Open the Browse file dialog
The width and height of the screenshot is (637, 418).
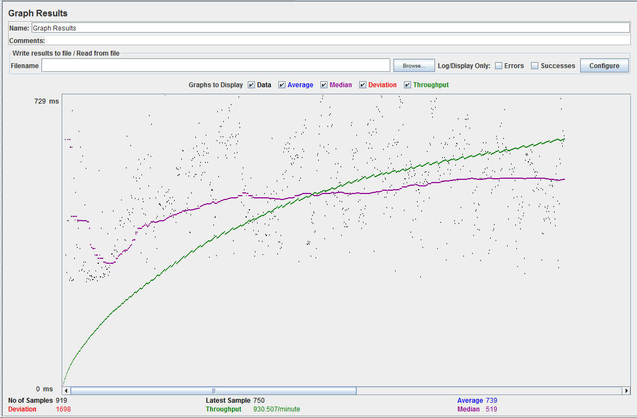point(414,65)
